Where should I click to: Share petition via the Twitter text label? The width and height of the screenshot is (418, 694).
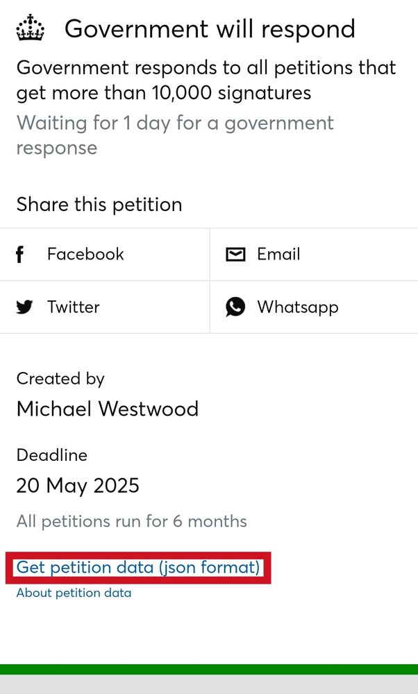(x=74, y=307)
